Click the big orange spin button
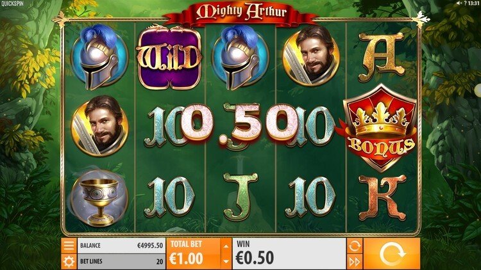Viewport: 481px width, 270px height. [x=392, y=254]
